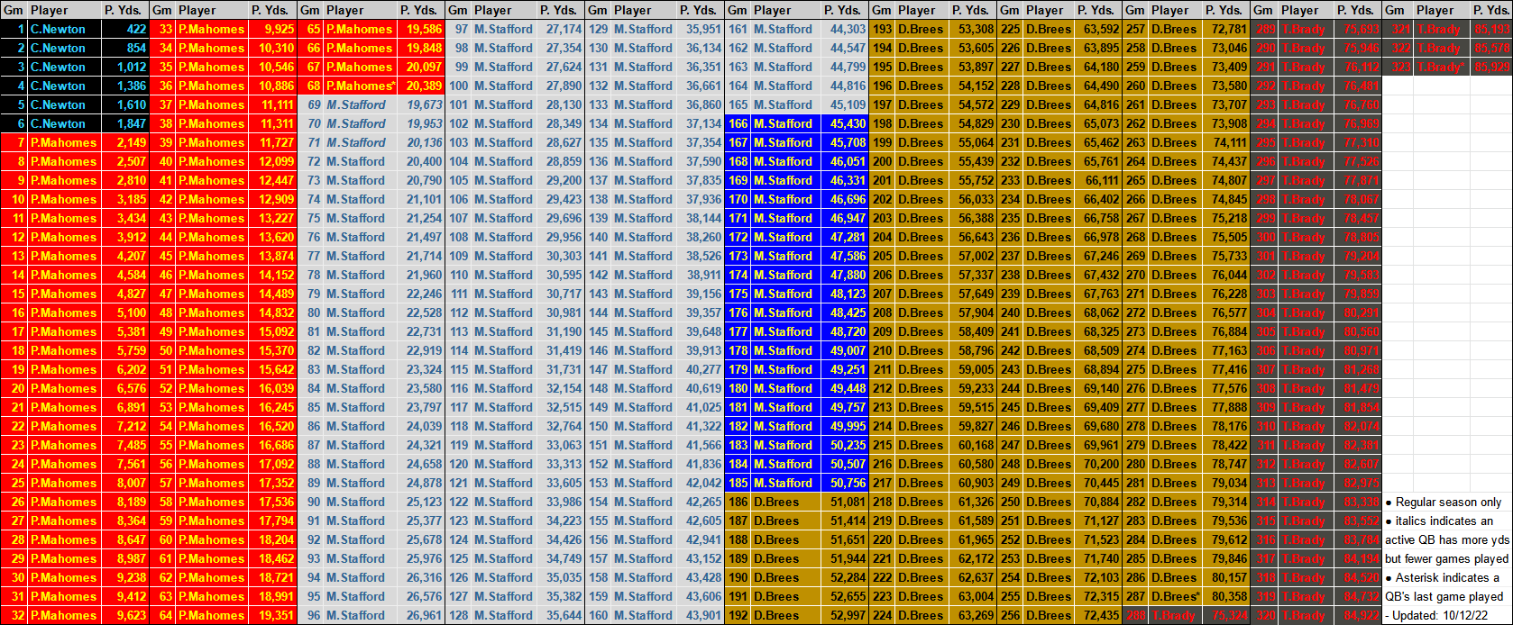Select the P.Mahomes name beside game 7
Screen dimensions: 1513x625
pos(64,142)
